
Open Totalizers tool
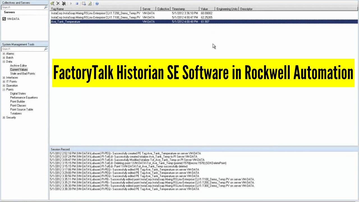(16, 113)
